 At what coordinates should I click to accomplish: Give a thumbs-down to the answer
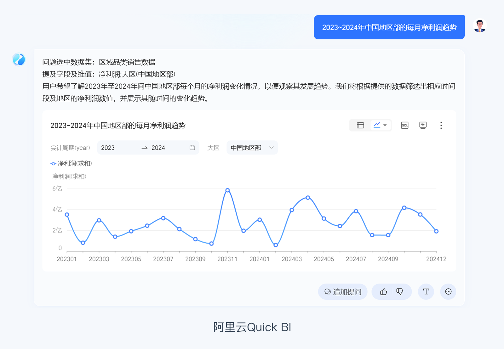click(400, 292)
